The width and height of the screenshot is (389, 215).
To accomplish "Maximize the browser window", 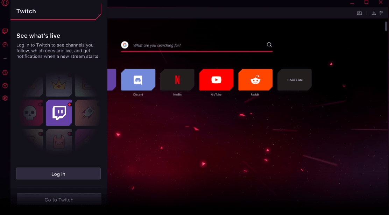I will (x=366, y=2).
